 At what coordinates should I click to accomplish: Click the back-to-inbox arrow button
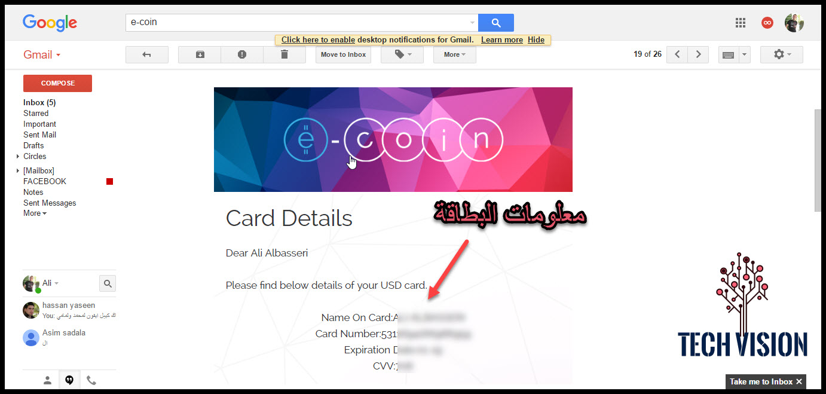click(x=147, y=54)
